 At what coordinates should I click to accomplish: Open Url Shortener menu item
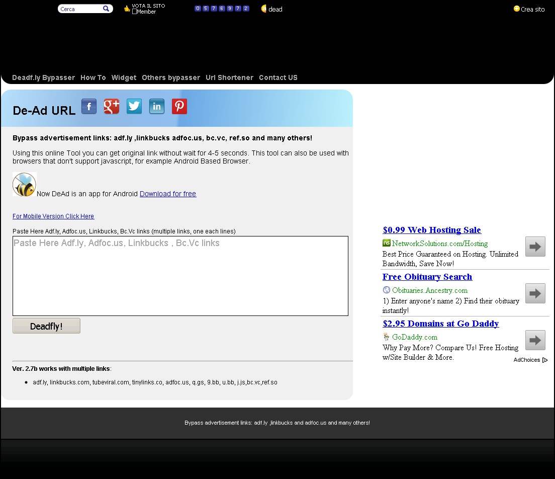pyautogui.click(x=229, y=77)
